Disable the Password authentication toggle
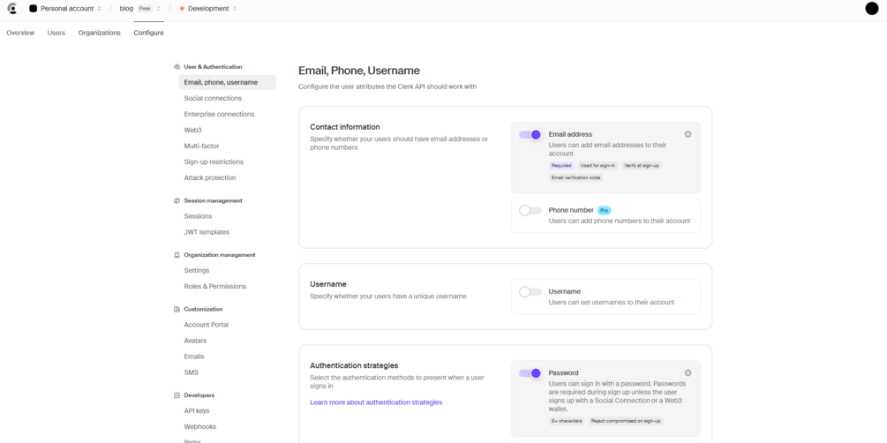This screenshot has height=443, width=887. [x=530, y=373]
